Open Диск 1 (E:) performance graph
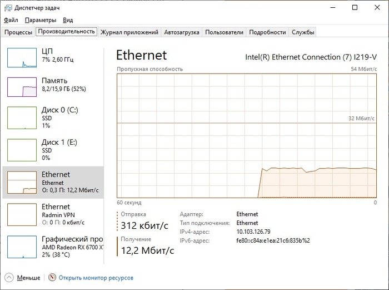 (22, 150)
